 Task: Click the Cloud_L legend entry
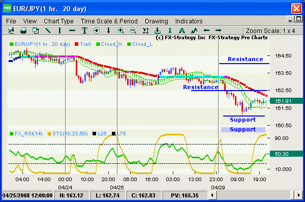pyautogui.click(x=140, y=44)
